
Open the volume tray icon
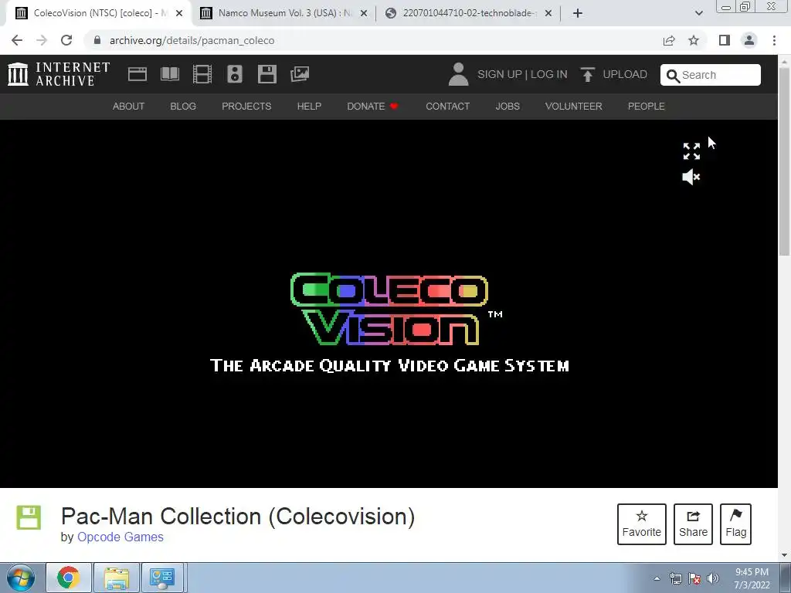[x=713, y=578]
